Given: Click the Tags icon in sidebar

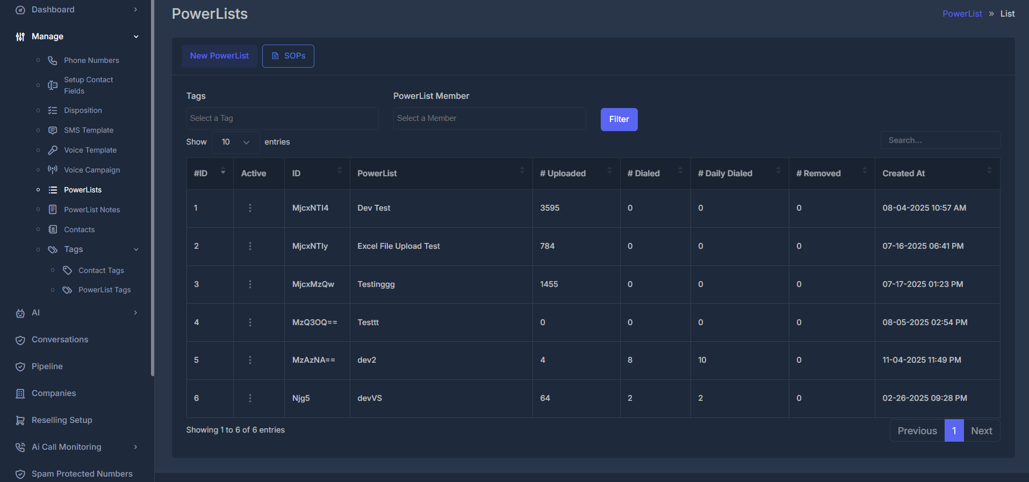Looking at the screenshot, I should 53,249.
